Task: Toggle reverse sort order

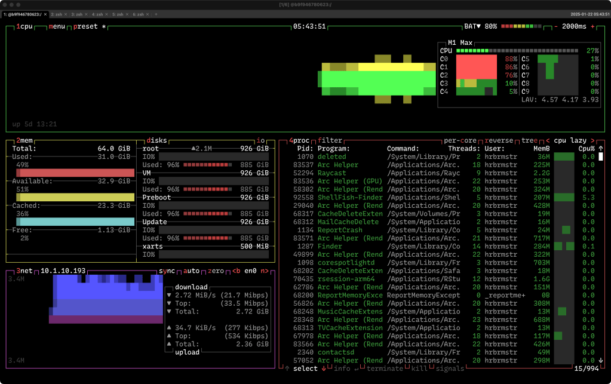Action: [498, 140]
